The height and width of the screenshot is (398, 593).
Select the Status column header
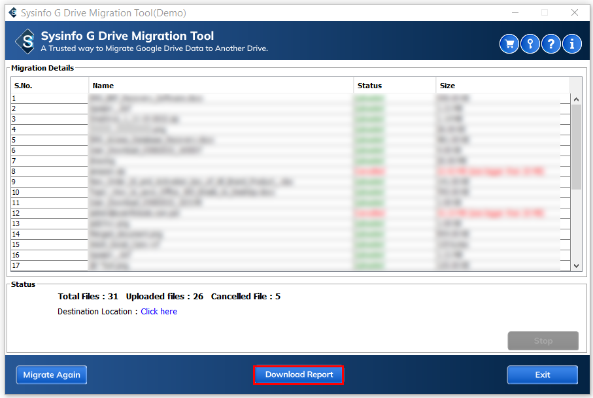coord(394,86)
